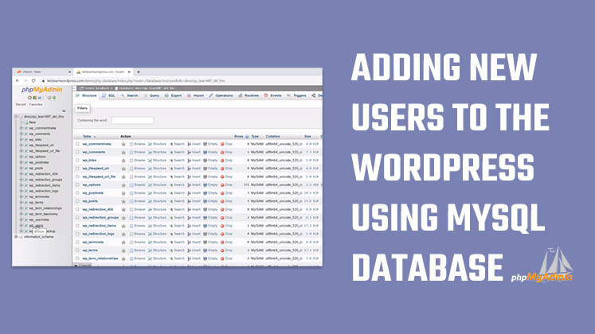Click the browser back arrow
Screen dimensions: 595x334
18,80
